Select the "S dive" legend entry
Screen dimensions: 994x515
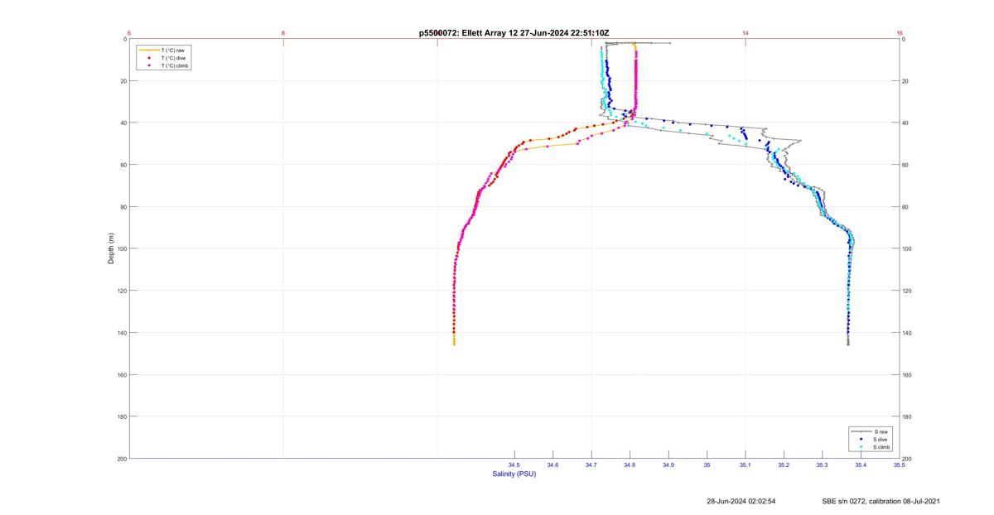(871, 440)
